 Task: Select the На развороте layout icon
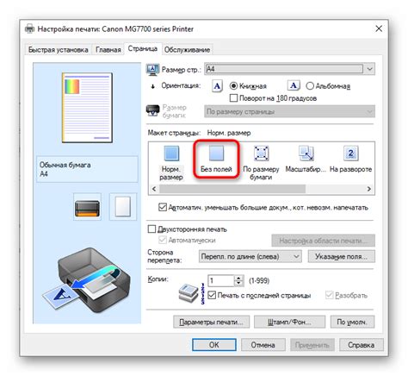pyautogui.click(x=350, y=154)
